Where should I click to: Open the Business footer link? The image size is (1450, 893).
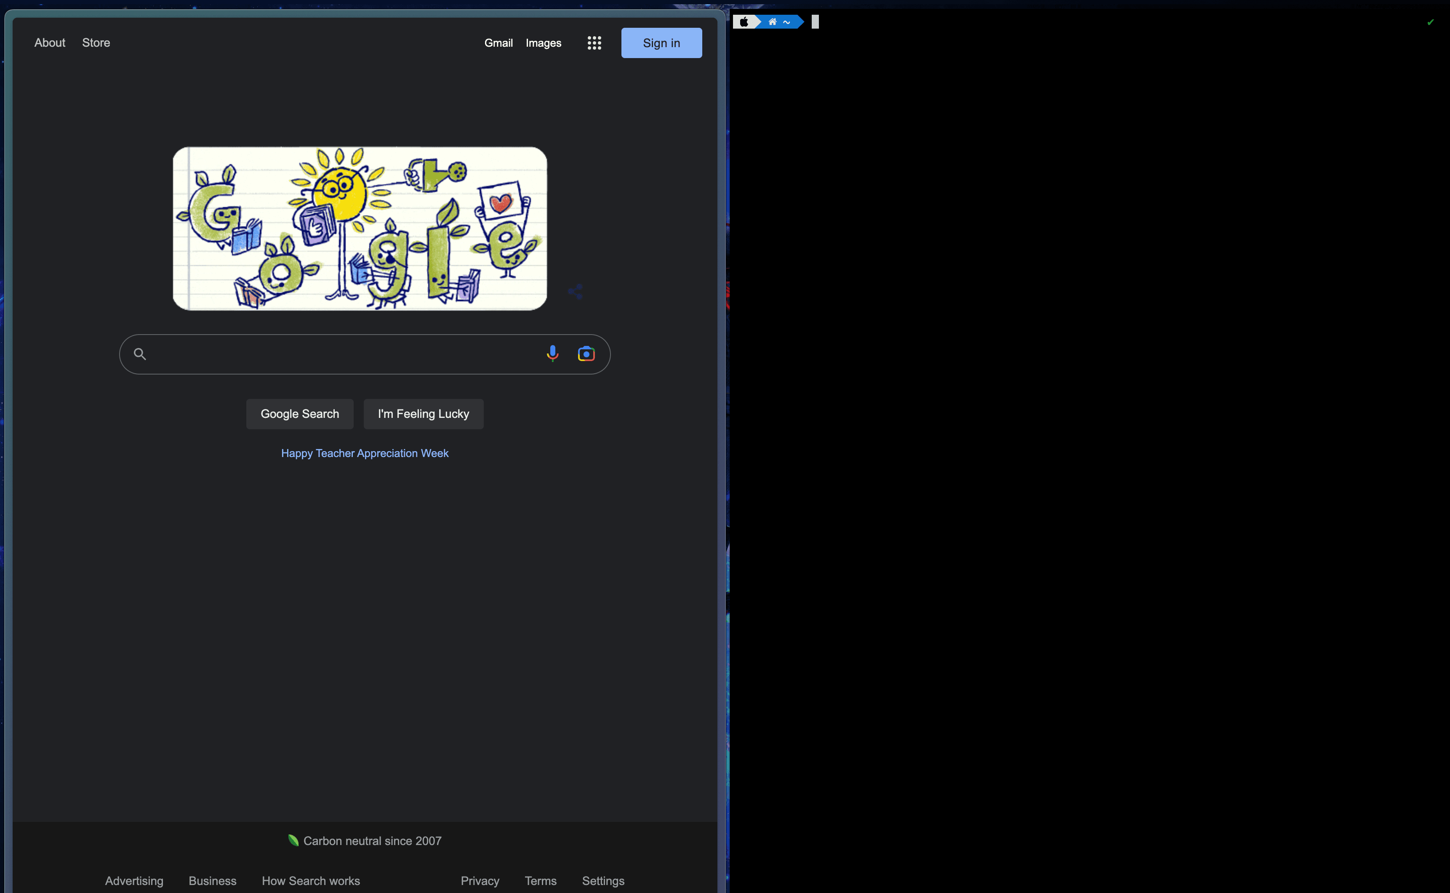(x=212, y=881)
